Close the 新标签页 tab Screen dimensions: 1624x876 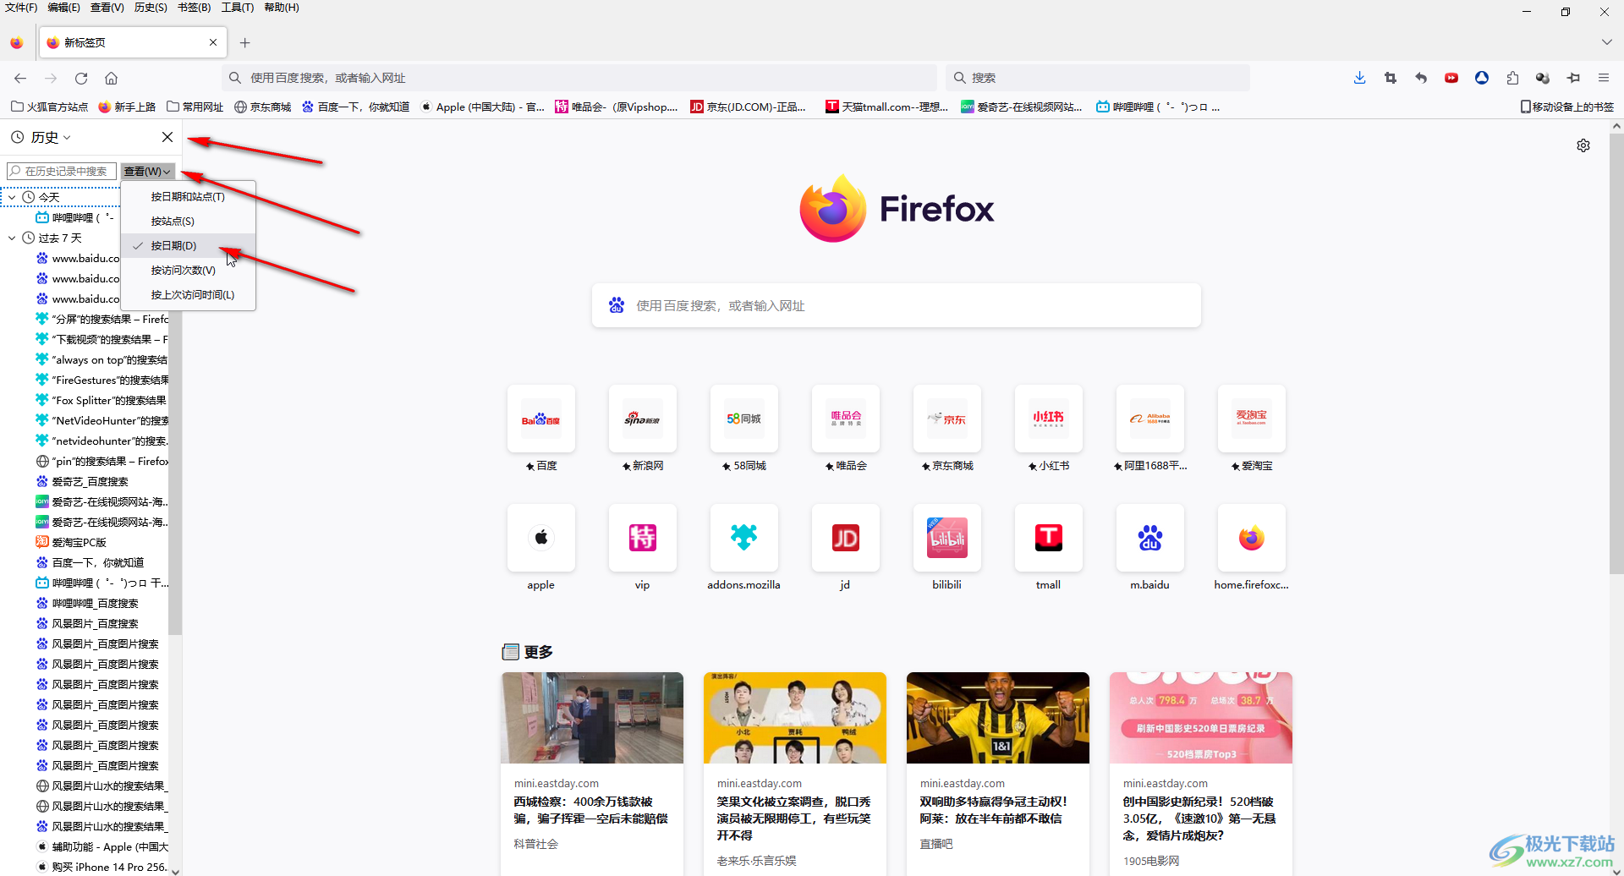click(x=213, y=42)
